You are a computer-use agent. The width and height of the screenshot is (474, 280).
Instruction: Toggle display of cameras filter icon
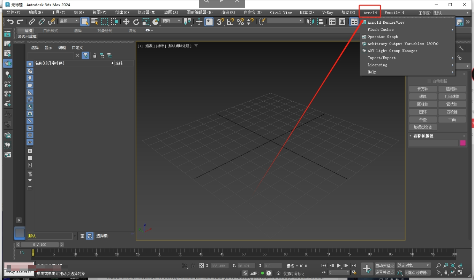(x=30, y=85)
